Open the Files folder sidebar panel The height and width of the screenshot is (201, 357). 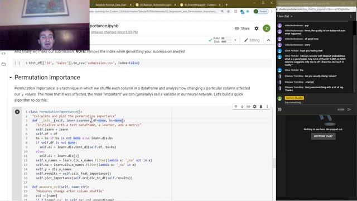click(3, 64)
